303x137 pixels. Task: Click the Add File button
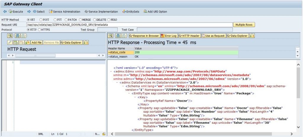(36, 42)
